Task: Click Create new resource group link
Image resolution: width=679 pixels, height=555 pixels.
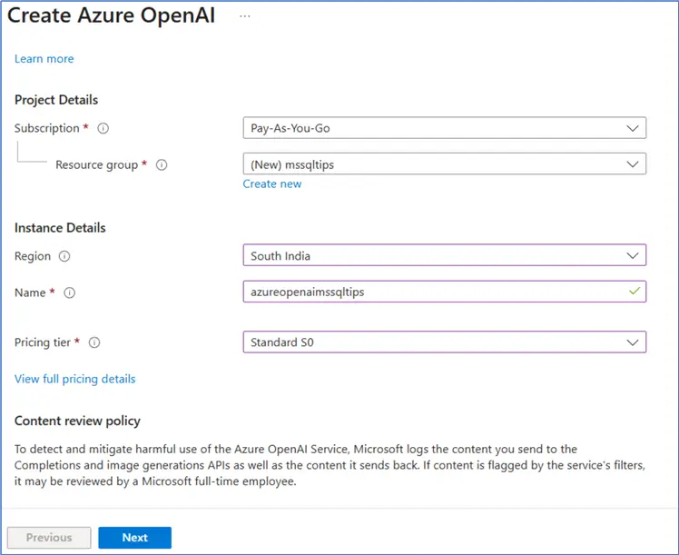Action: pos(272,184)
